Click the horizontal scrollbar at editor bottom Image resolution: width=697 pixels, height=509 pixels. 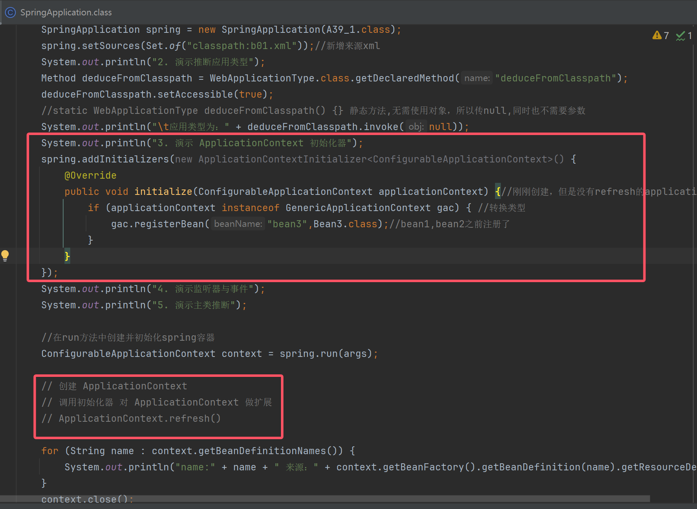[x=325, y=498]
